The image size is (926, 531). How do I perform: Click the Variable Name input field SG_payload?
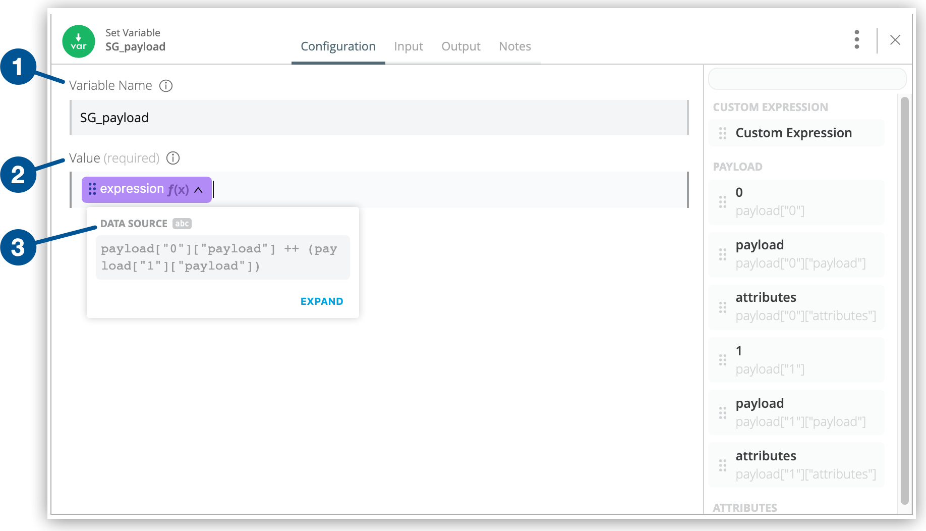(x=378, y=118)
